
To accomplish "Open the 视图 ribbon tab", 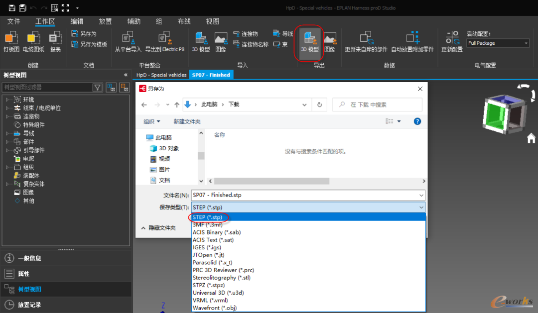I will (212, 21).
